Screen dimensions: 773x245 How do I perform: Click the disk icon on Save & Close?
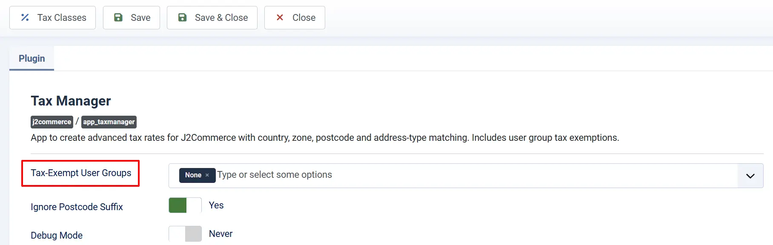[182, 17]
